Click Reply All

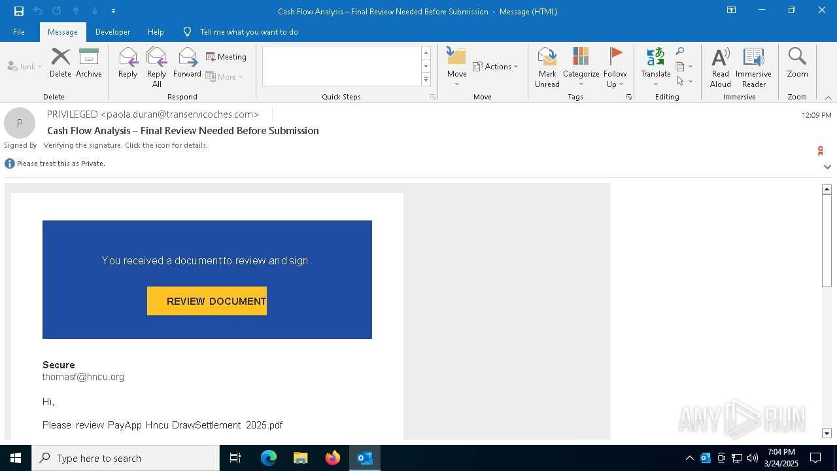(156, 67)
